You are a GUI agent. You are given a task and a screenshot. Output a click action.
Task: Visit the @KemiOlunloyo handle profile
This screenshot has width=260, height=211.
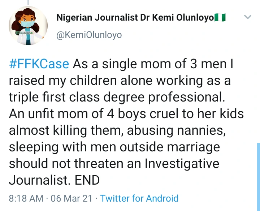click(x=89, y=35)
